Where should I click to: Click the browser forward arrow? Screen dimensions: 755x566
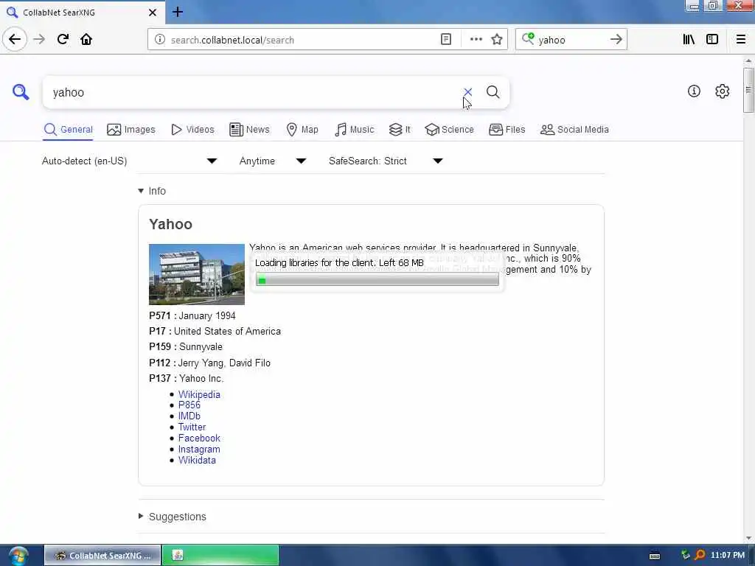40,40
